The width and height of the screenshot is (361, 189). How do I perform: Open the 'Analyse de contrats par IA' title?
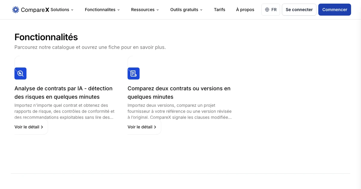coord(63,93)
